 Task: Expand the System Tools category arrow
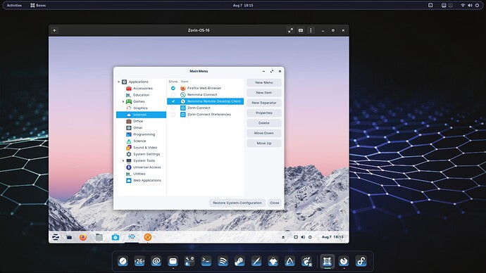click(x=123, y=160)
